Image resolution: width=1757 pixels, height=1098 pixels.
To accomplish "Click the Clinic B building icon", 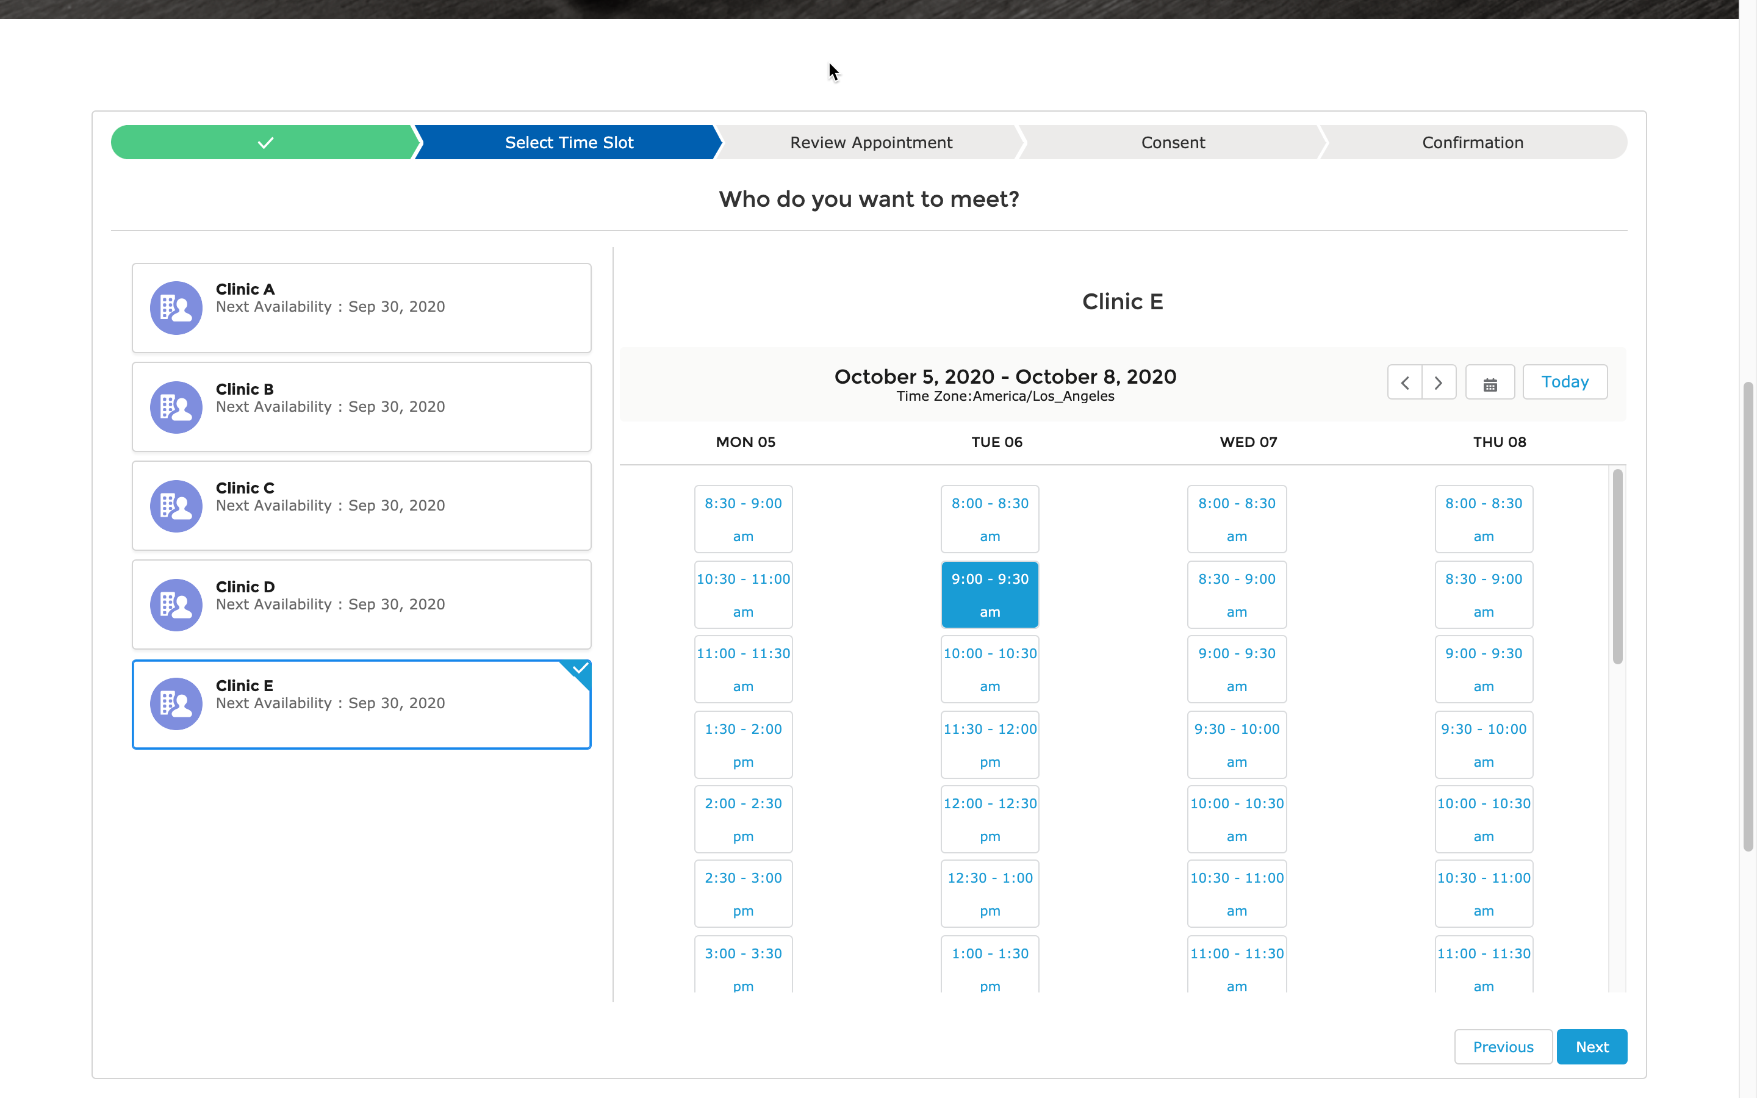I will [x=176, y=407].
